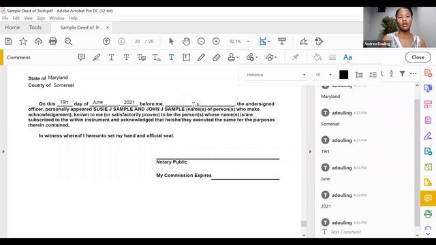Click the fill color bucket icon
The height and width of the screenshot is (245, 436).
click(317, 57)
